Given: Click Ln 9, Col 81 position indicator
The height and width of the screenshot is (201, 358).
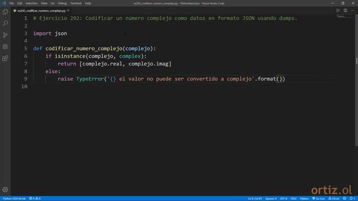Looking at the screenshot, I should (x=255, y=199).
